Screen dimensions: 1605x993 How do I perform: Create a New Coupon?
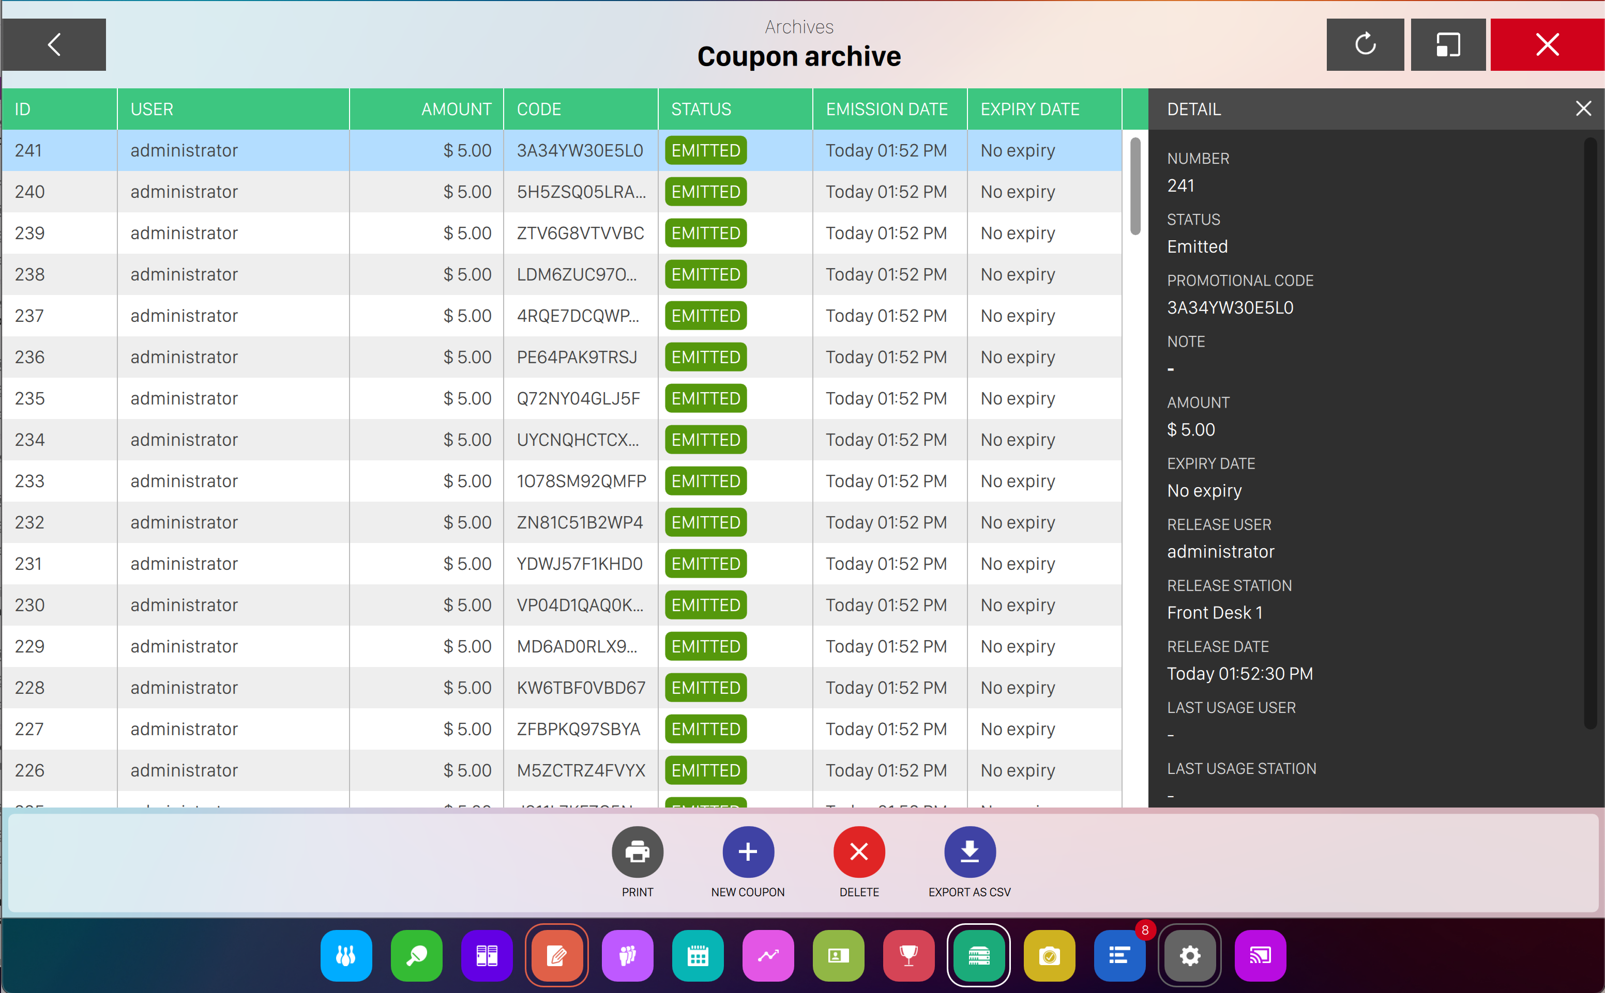pos(747,852)
